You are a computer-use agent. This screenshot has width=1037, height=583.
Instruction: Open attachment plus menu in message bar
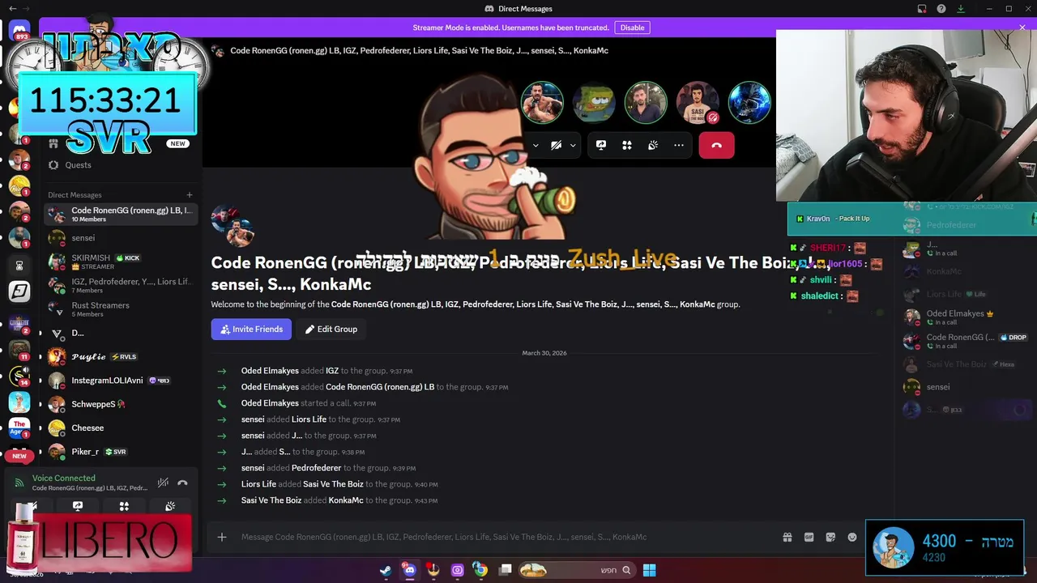[222, 537]
